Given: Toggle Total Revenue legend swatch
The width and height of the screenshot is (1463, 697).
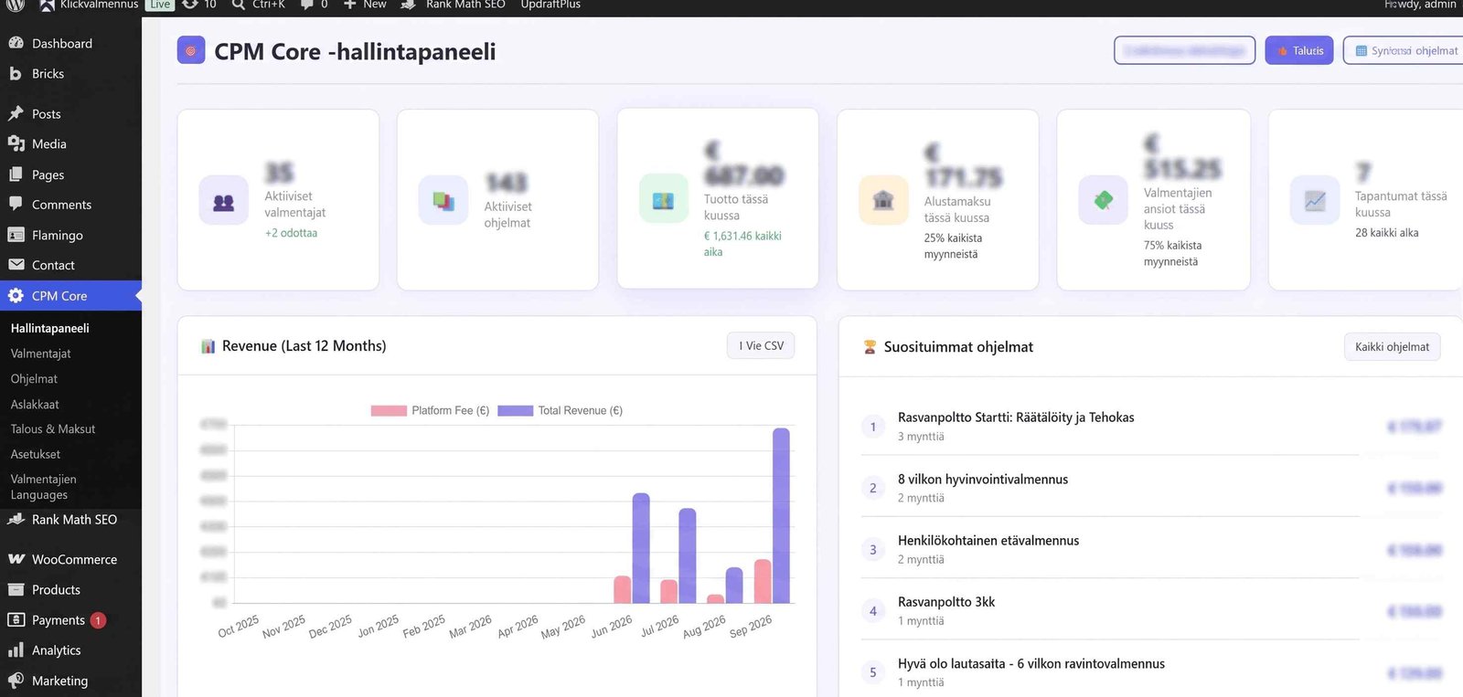Looking at the screenshot, I should click(515, 410).
